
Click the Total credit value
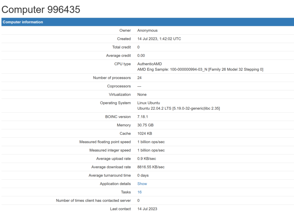pos(138,47)
